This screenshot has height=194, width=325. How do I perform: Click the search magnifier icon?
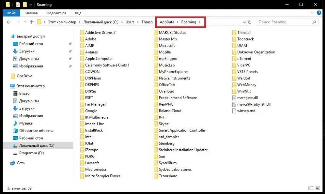[314, 22]
